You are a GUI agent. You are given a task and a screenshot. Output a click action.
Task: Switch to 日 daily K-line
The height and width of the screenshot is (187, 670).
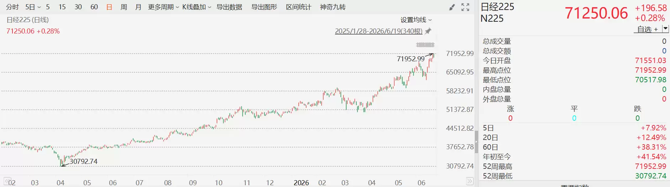pos(109,7)
